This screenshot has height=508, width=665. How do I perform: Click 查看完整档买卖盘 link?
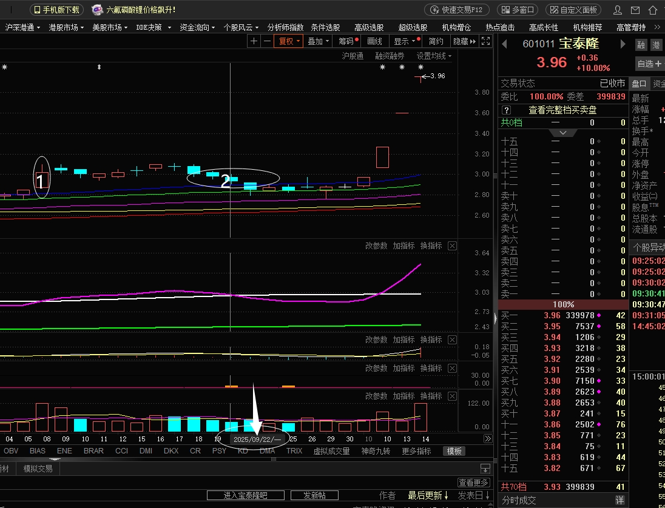pos(562,110)
